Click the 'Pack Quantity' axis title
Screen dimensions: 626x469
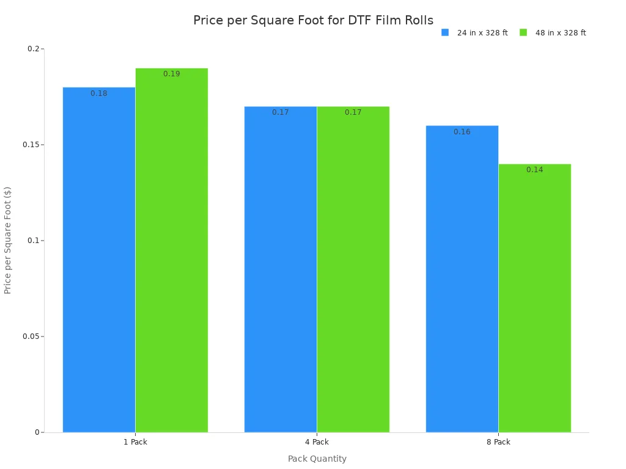(x=317, y=459)
